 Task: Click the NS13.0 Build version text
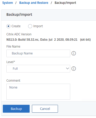tap(49, 40)
